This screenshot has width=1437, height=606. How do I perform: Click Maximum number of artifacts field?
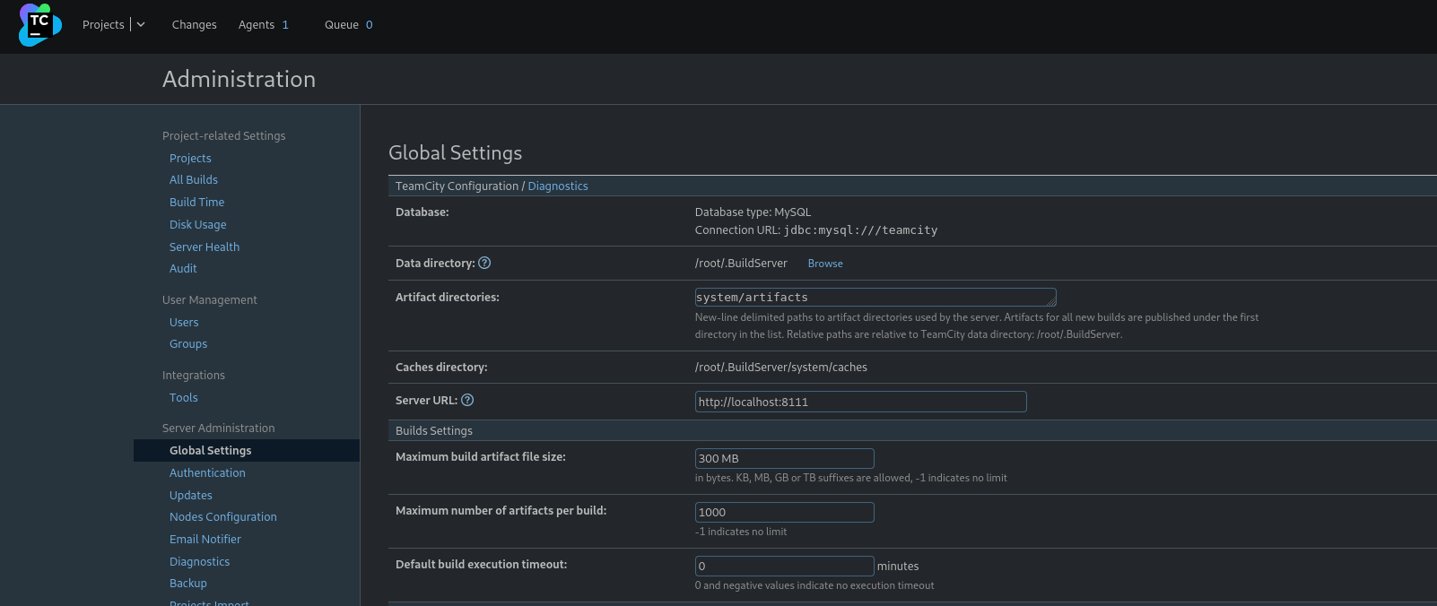tap(785, 512)
